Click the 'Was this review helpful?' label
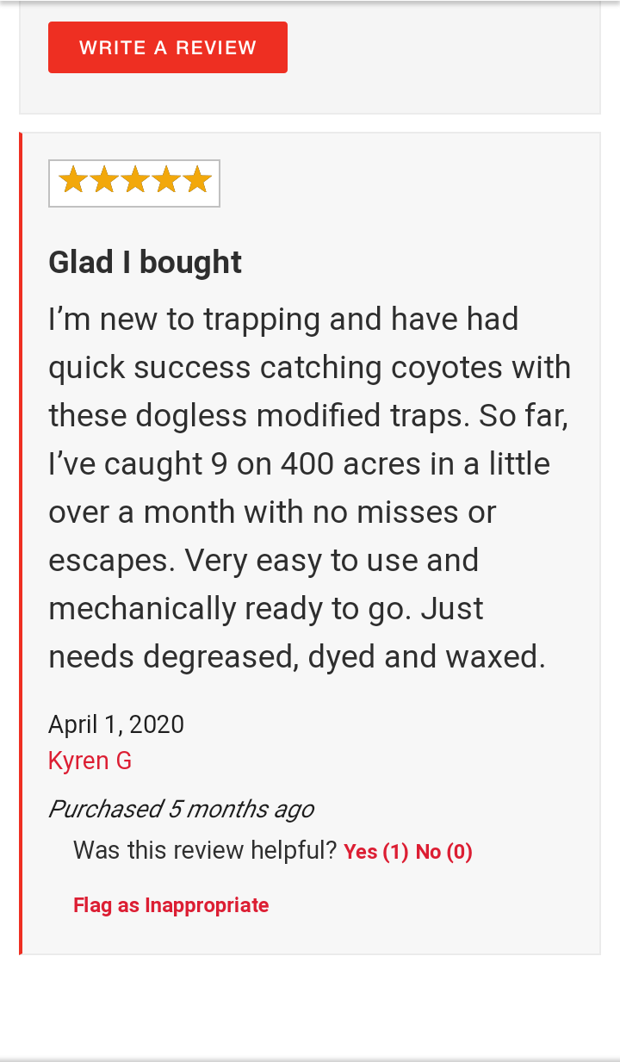This screenshot has height=1062, width=620. click(205, 851)
